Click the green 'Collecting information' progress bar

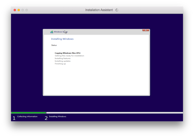click(x=28, y=113)
